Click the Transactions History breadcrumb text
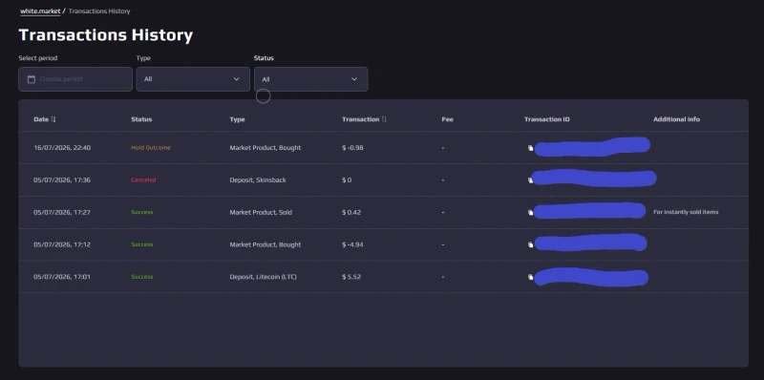The height and width of the screenshot is (380, 764). pyautogui.click(x=99, y=11)
